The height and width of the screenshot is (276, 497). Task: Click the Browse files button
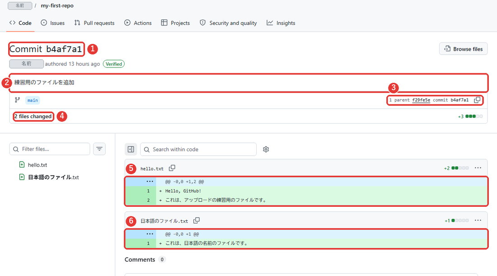463,49
